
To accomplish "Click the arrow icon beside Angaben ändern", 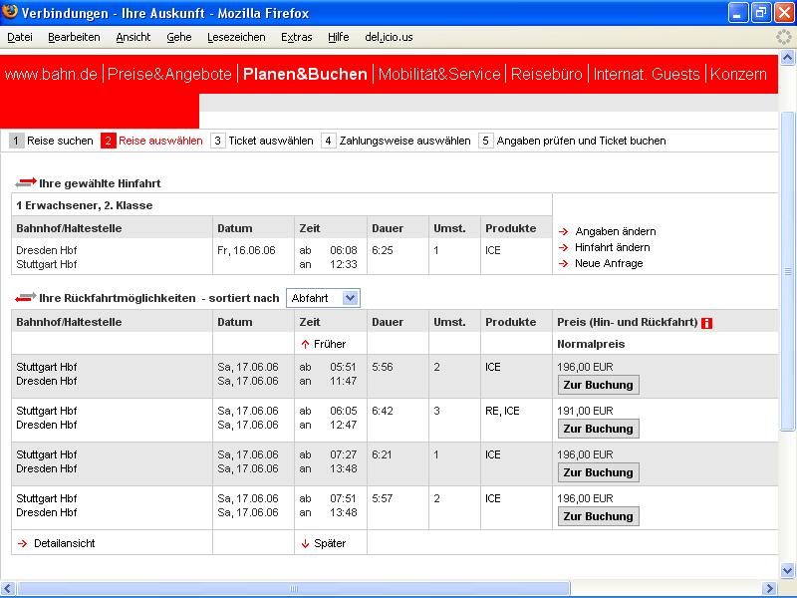I will click(x=563, y=232).
